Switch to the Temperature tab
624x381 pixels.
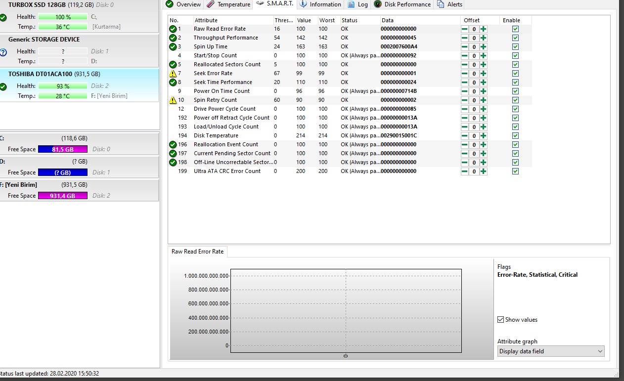click(x=228, y=4)
